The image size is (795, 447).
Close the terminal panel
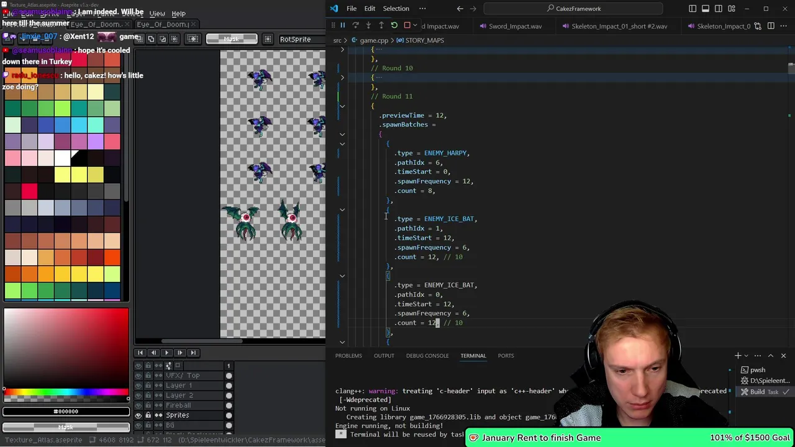pos(783,356)
